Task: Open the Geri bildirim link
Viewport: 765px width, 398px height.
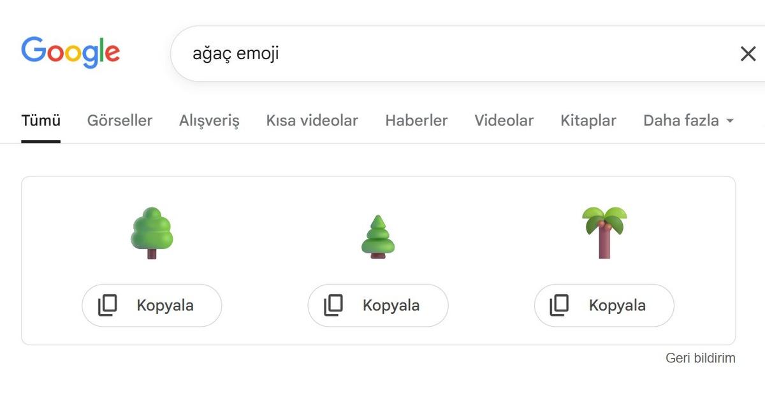Action: tap(700, 358)
